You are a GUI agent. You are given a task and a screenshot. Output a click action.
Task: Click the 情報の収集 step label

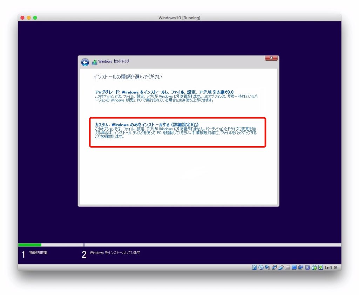[x=38, y=253]
